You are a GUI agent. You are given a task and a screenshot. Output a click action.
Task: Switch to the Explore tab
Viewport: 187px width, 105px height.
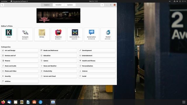47,5
